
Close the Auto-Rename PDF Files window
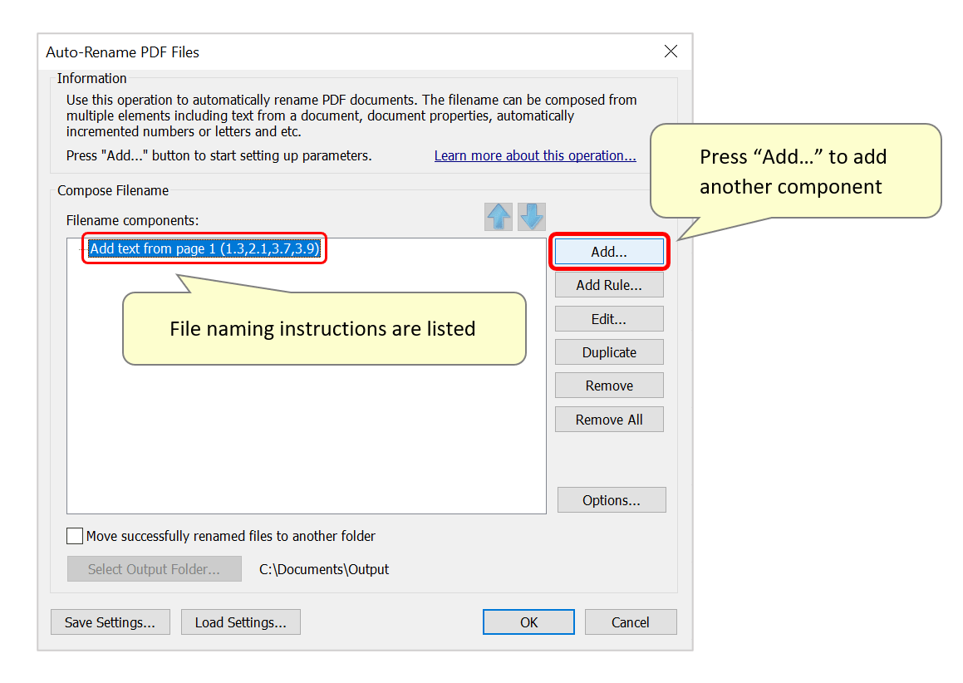coord(671,51)
